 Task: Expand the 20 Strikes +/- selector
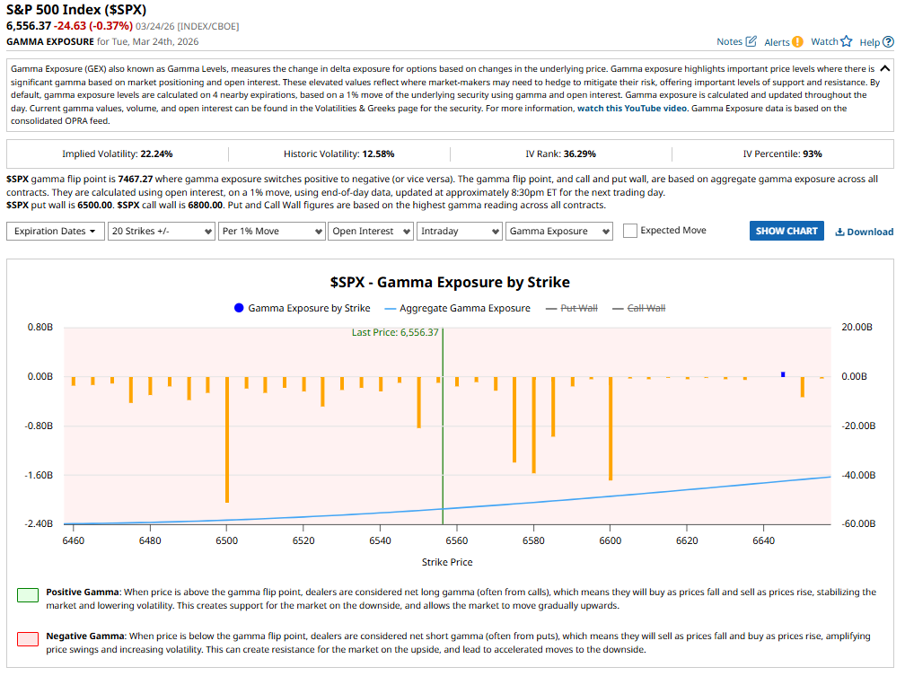(160, 231)
